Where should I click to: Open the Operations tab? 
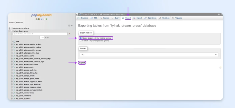[150, 18]
